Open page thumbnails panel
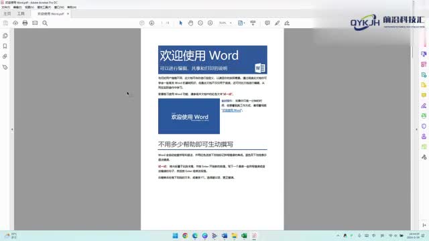 tap(5, 35)
